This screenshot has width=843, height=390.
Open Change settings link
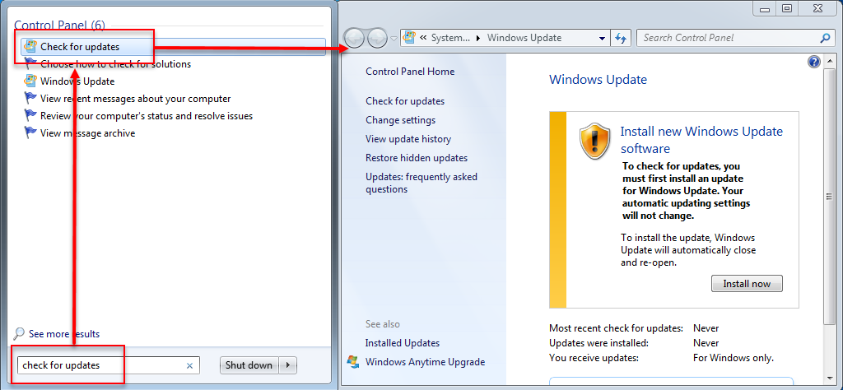[x=401, y=120]
